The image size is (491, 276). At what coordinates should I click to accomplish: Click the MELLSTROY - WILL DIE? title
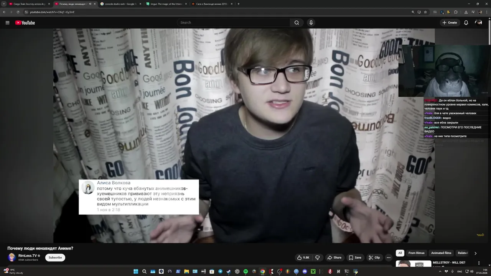449,262
